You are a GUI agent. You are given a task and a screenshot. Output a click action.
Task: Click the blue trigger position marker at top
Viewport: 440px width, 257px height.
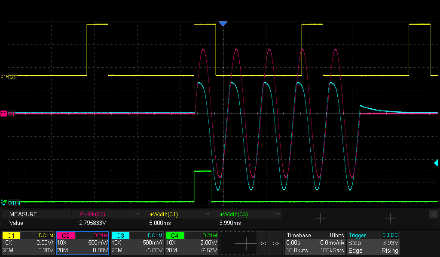pos(223,24)
